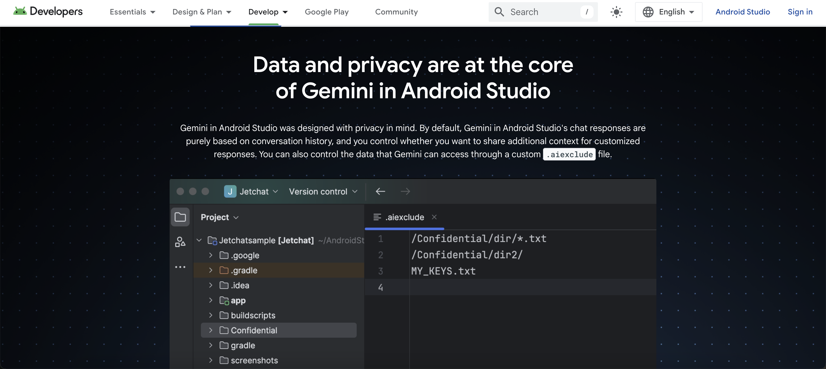Expand the app folder chevron

[x=211, y=300]
